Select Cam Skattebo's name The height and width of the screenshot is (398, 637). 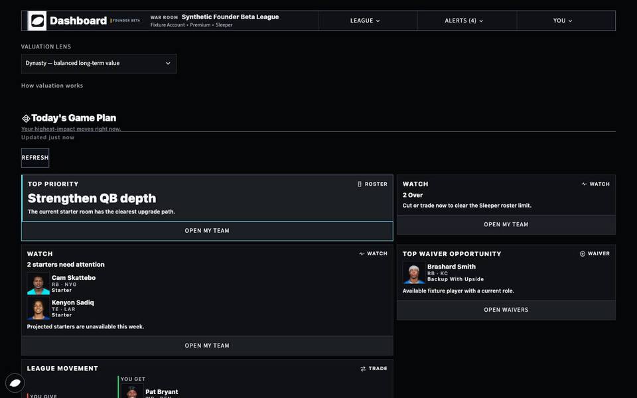74,278
